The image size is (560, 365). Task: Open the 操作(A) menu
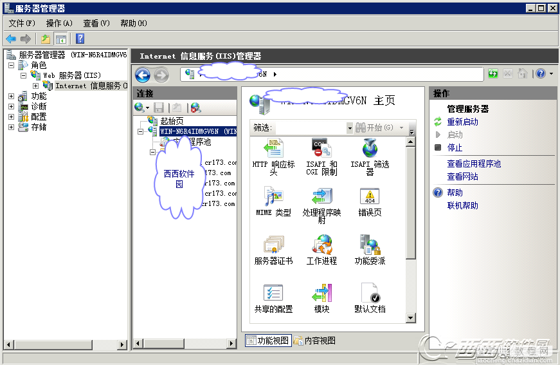tap(59, 23)
